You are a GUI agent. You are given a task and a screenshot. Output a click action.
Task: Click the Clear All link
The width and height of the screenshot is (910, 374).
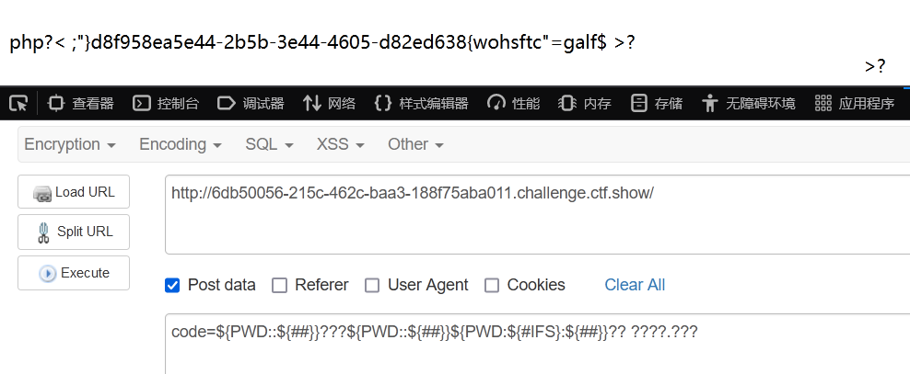[635, 285]
